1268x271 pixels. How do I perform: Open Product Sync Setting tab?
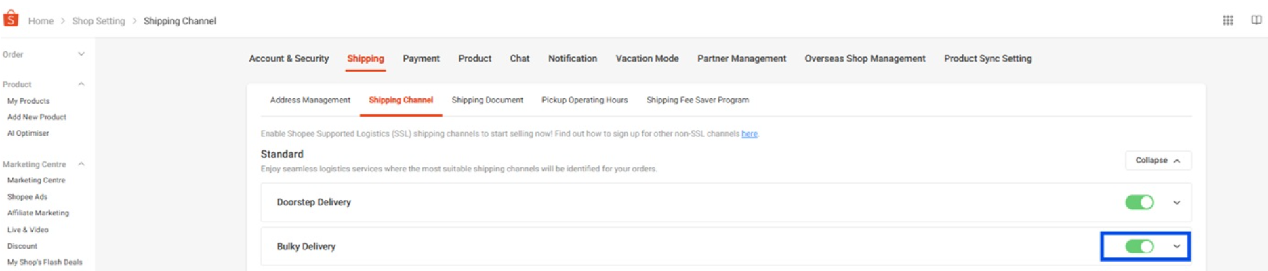click(x=987, y=58)
